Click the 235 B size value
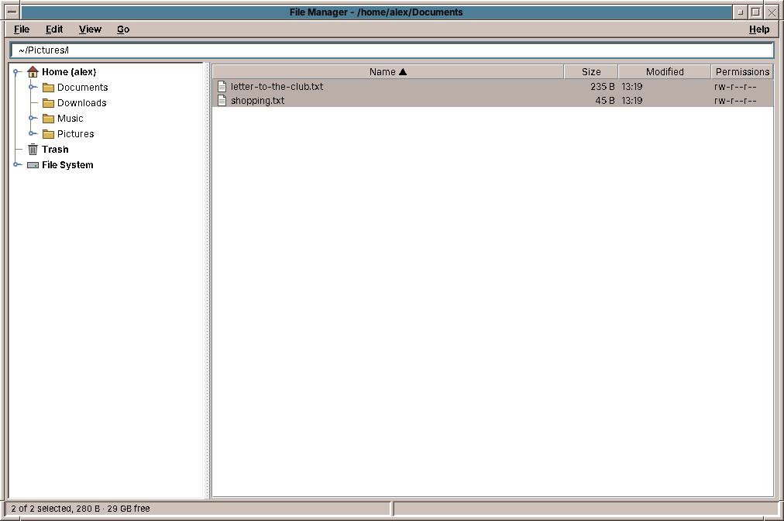 coord(603,87)
